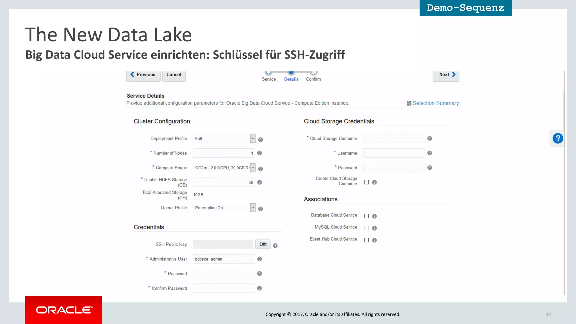Open help for Queue Profile
Viewport: 576px width, 324px height.
[x=260, y=209]
